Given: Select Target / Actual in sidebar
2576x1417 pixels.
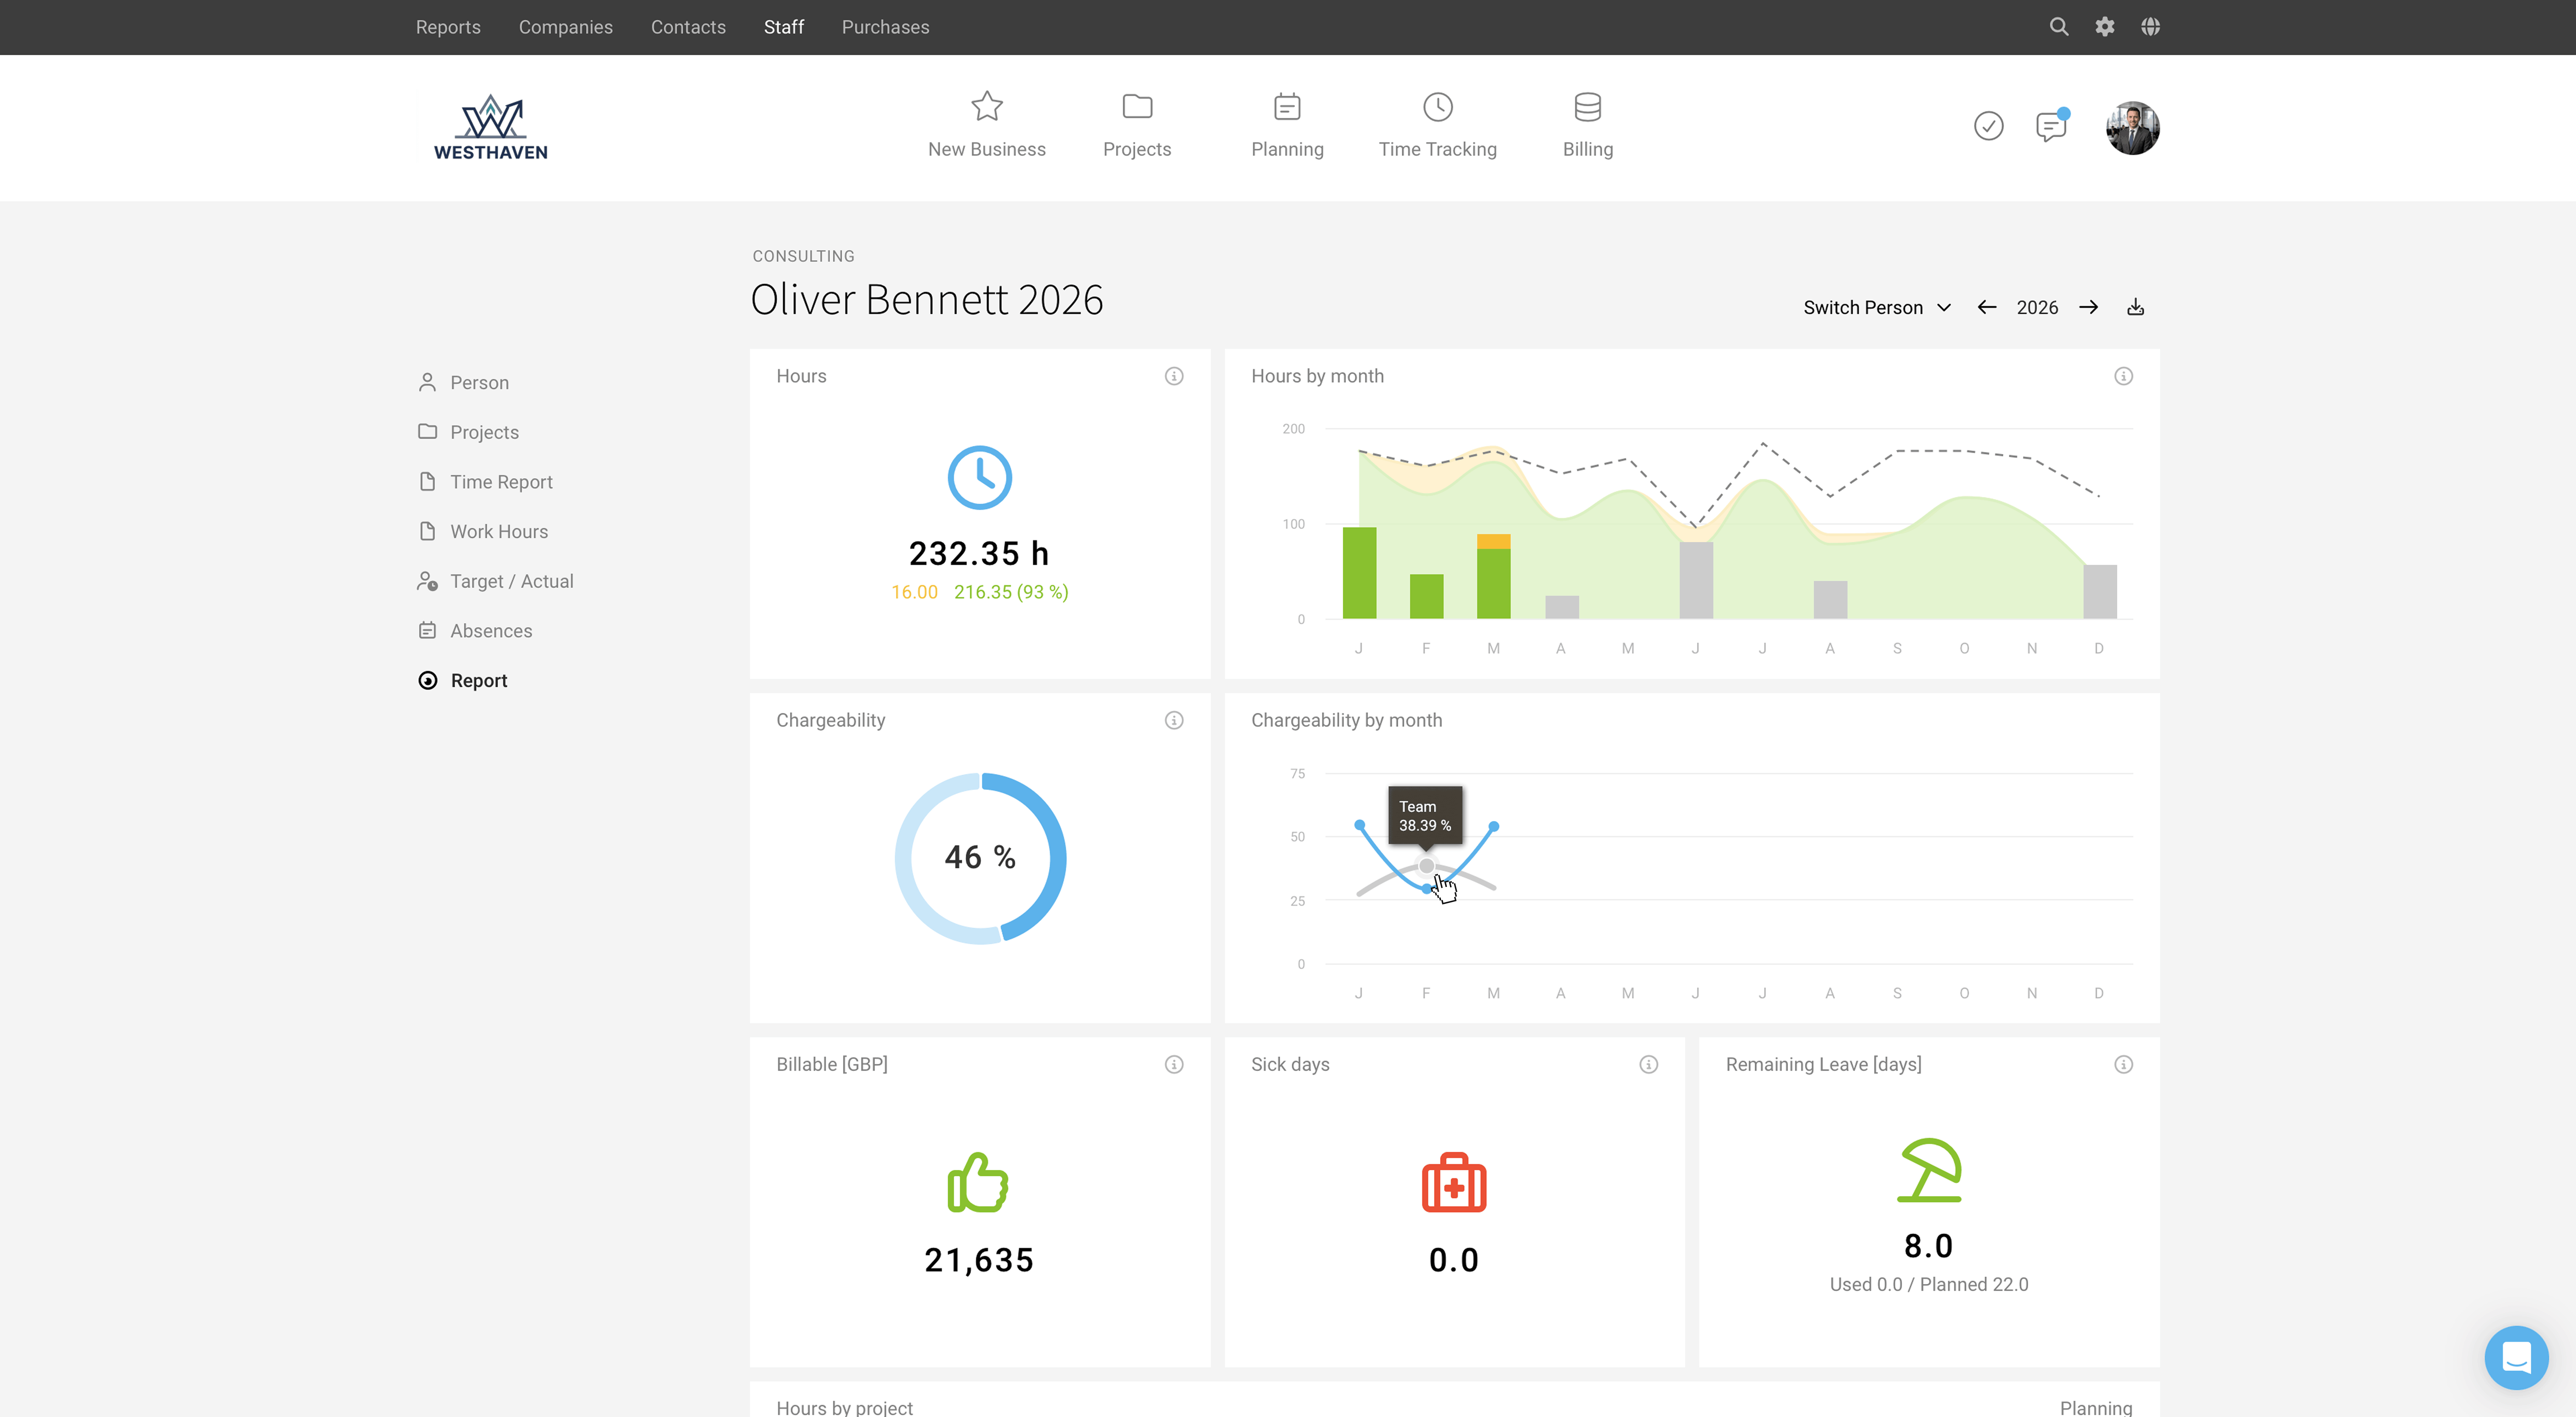Looking at the screenshot, I should pyautogui.click(x=511, y=581).
